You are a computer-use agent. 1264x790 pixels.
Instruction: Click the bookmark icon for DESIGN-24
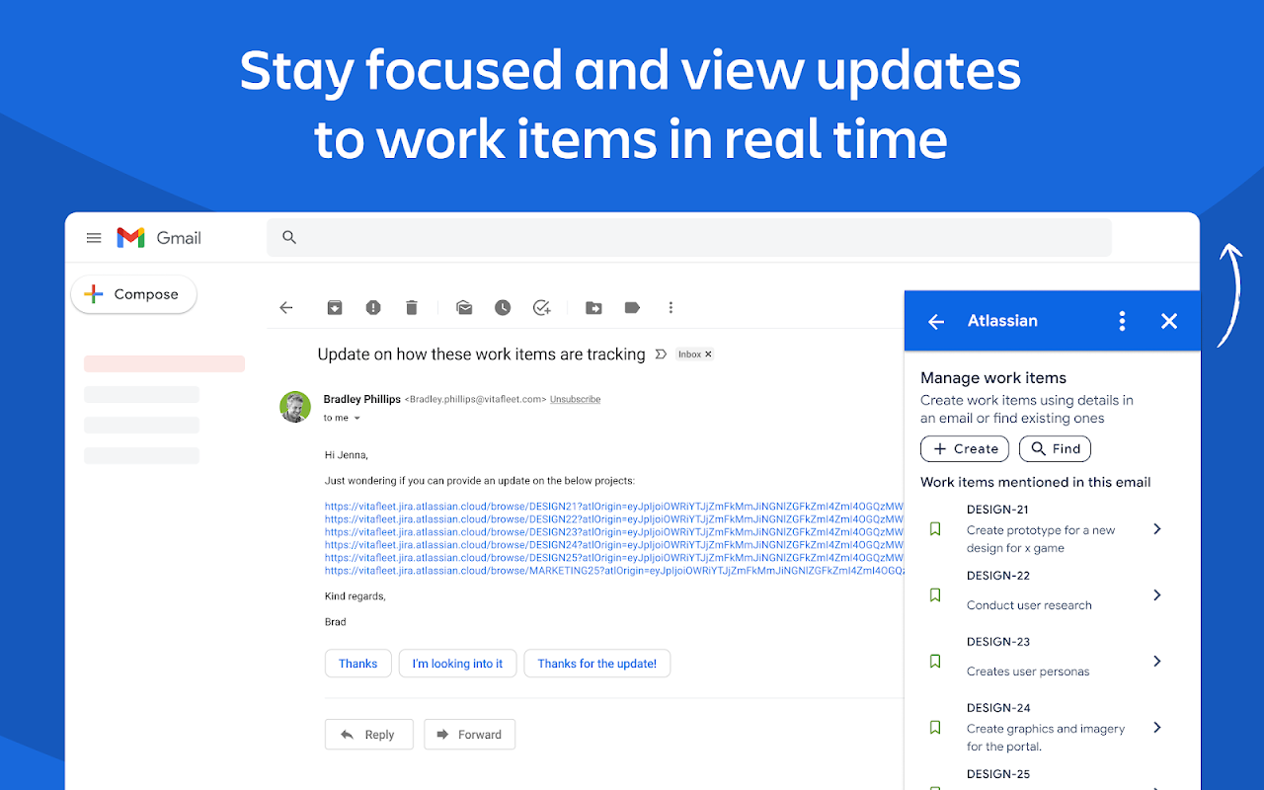click(x=935, y=728)
